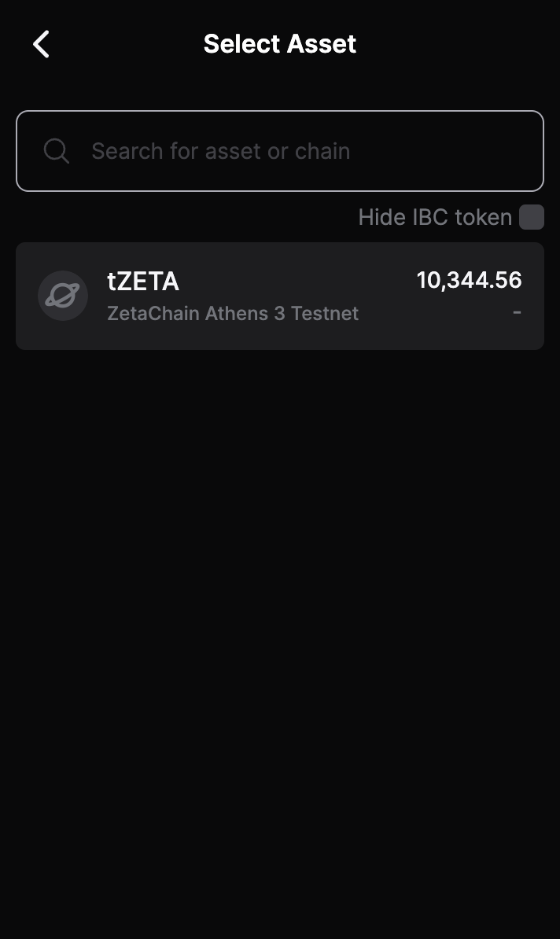Click the 10,344.56 balance amount
The width and height of the screenshot is (560, 939).
click(469, 280)
